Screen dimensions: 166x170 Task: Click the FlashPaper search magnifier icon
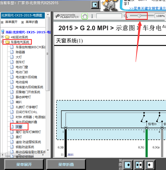(x=126, y=16)
